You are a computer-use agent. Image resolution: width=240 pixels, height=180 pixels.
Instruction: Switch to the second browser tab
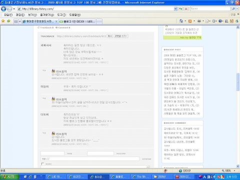77,21
